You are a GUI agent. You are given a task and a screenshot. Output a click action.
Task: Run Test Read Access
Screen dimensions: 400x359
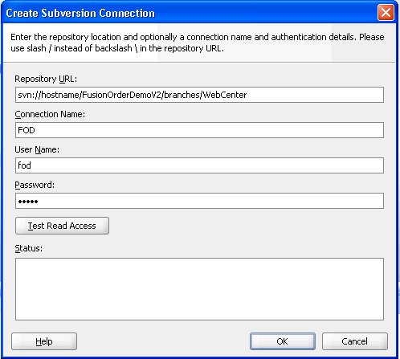[62, 226]
